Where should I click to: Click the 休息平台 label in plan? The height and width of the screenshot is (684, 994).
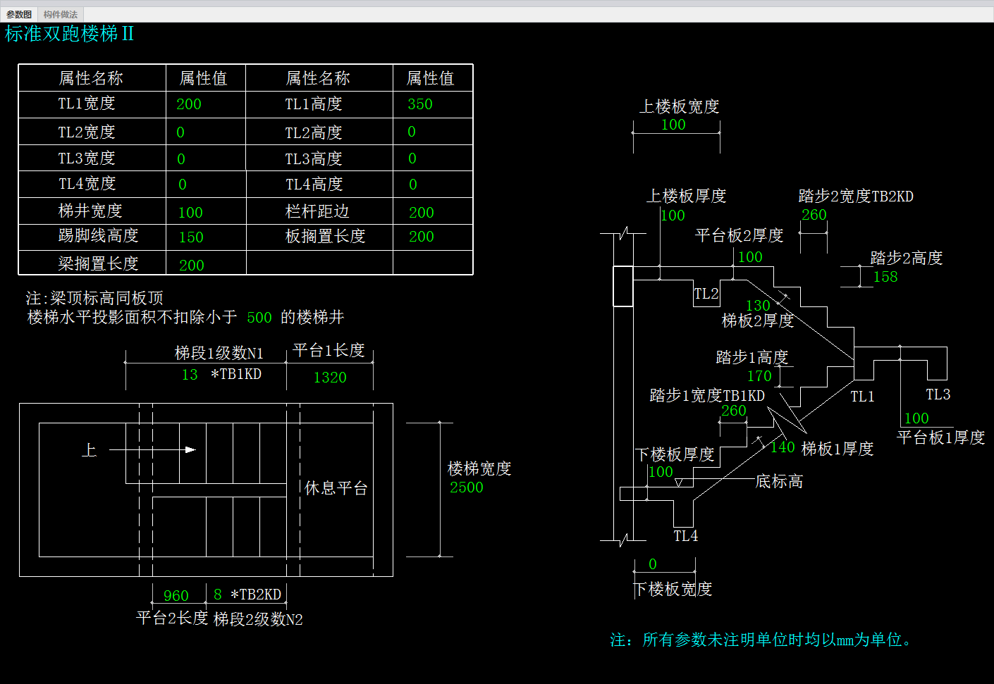click(336, 488)
